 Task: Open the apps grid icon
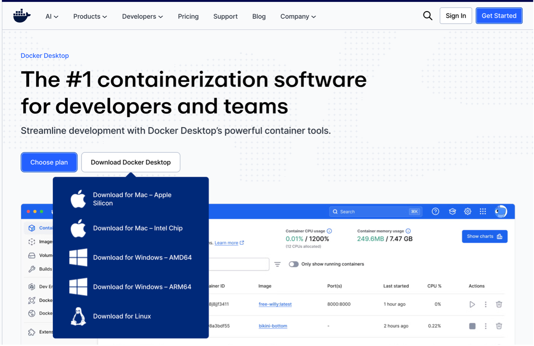(x=483, y=211)
